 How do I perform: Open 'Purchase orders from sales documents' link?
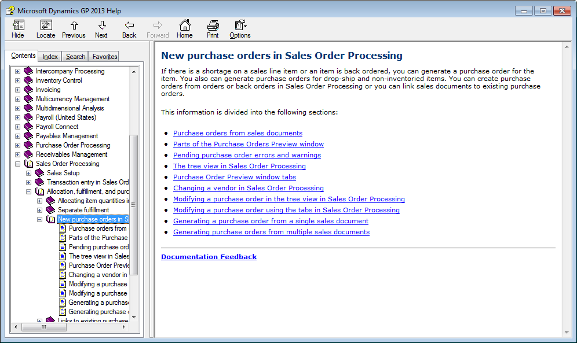tap(238, 133)
